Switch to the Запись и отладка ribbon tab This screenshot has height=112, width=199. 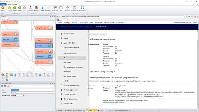(12, 4)
